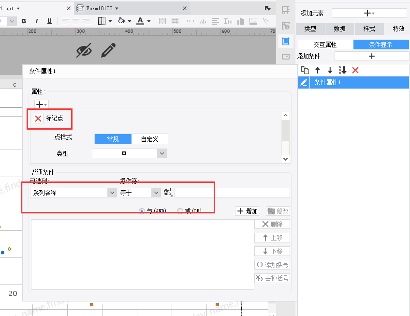The height and width of the screenshot is (316, 410).
Task: Open the 等于 operator dropdown
Action: [156, 193]
